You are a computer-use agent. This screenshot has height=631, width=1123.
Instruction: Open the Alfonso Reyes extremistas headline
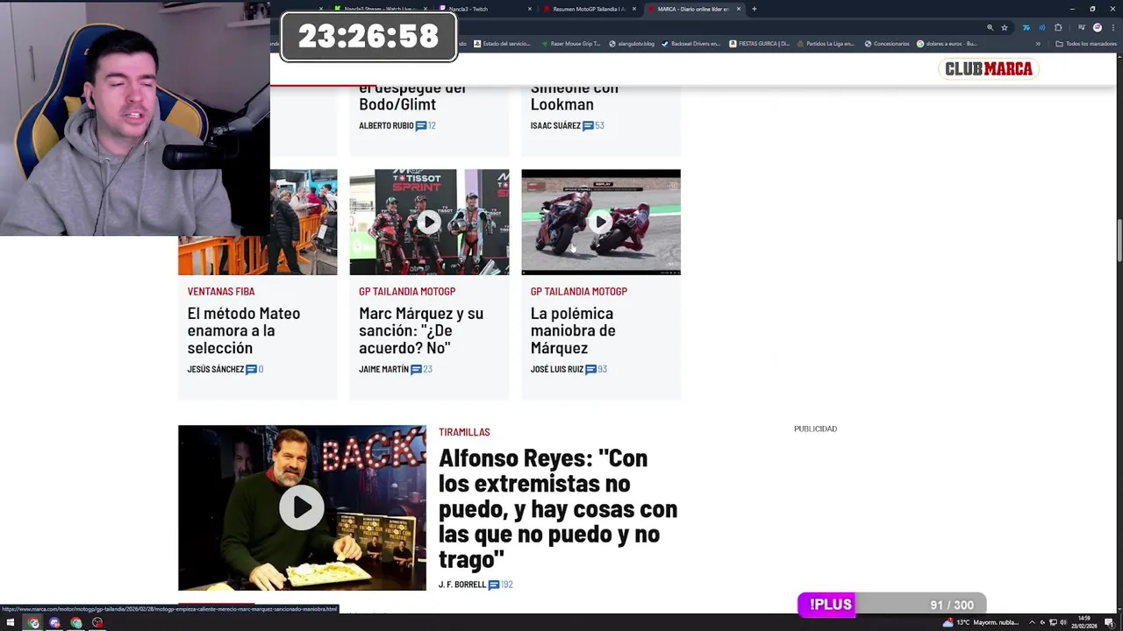point(558,508)
